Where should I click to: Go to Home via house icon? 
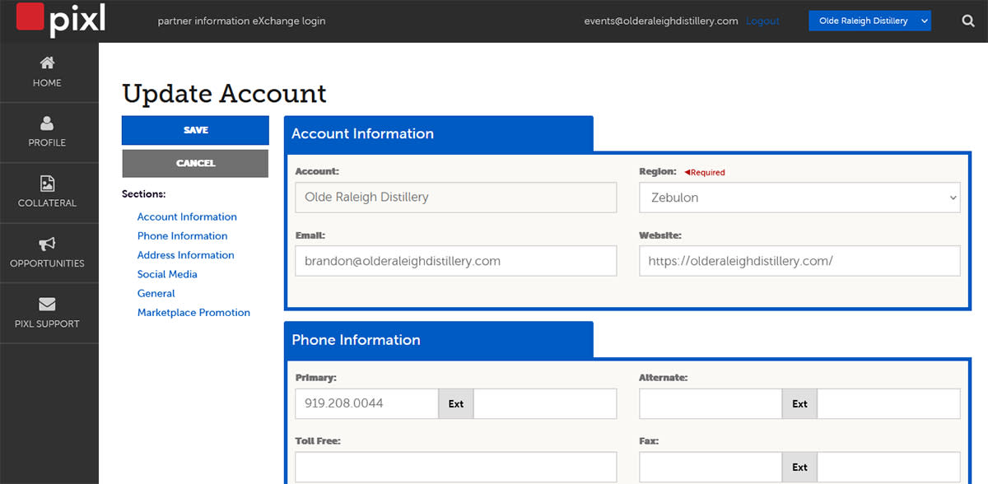click(x=47, y=63)
